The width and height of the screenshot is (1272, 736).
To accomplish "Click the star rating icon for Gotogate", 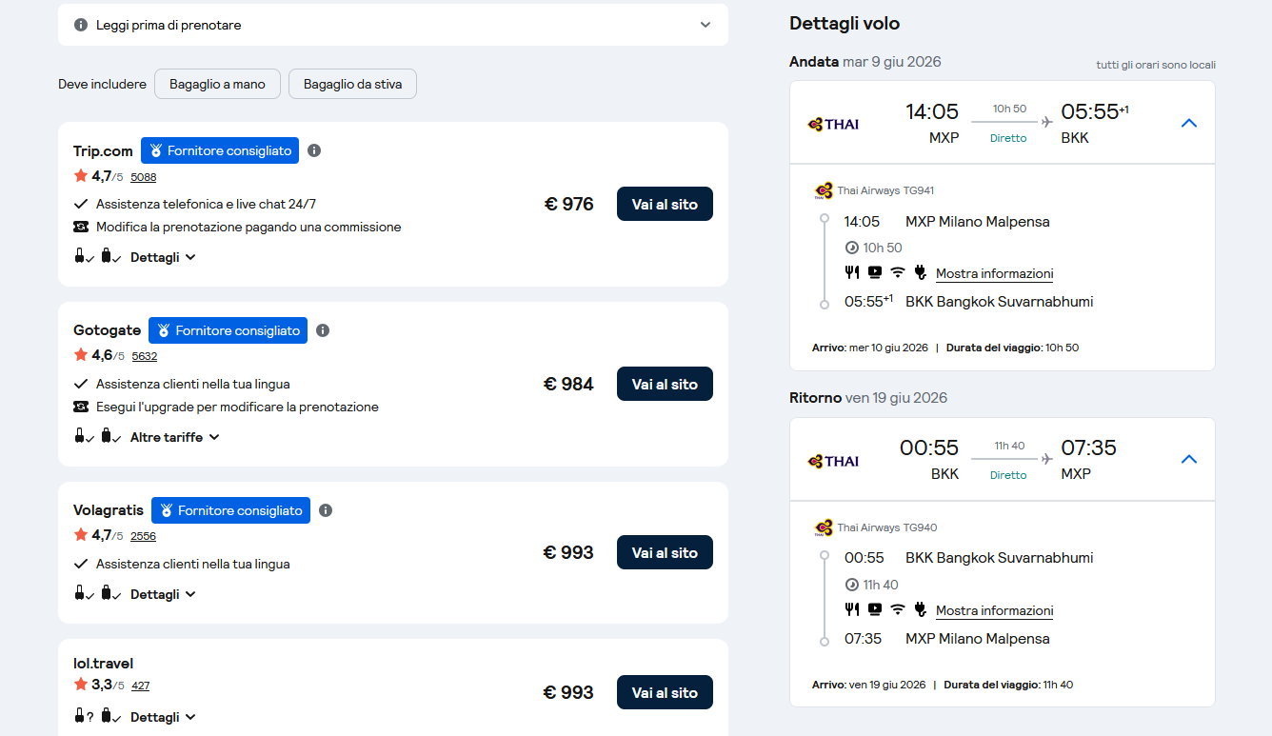I will [81, 355].
